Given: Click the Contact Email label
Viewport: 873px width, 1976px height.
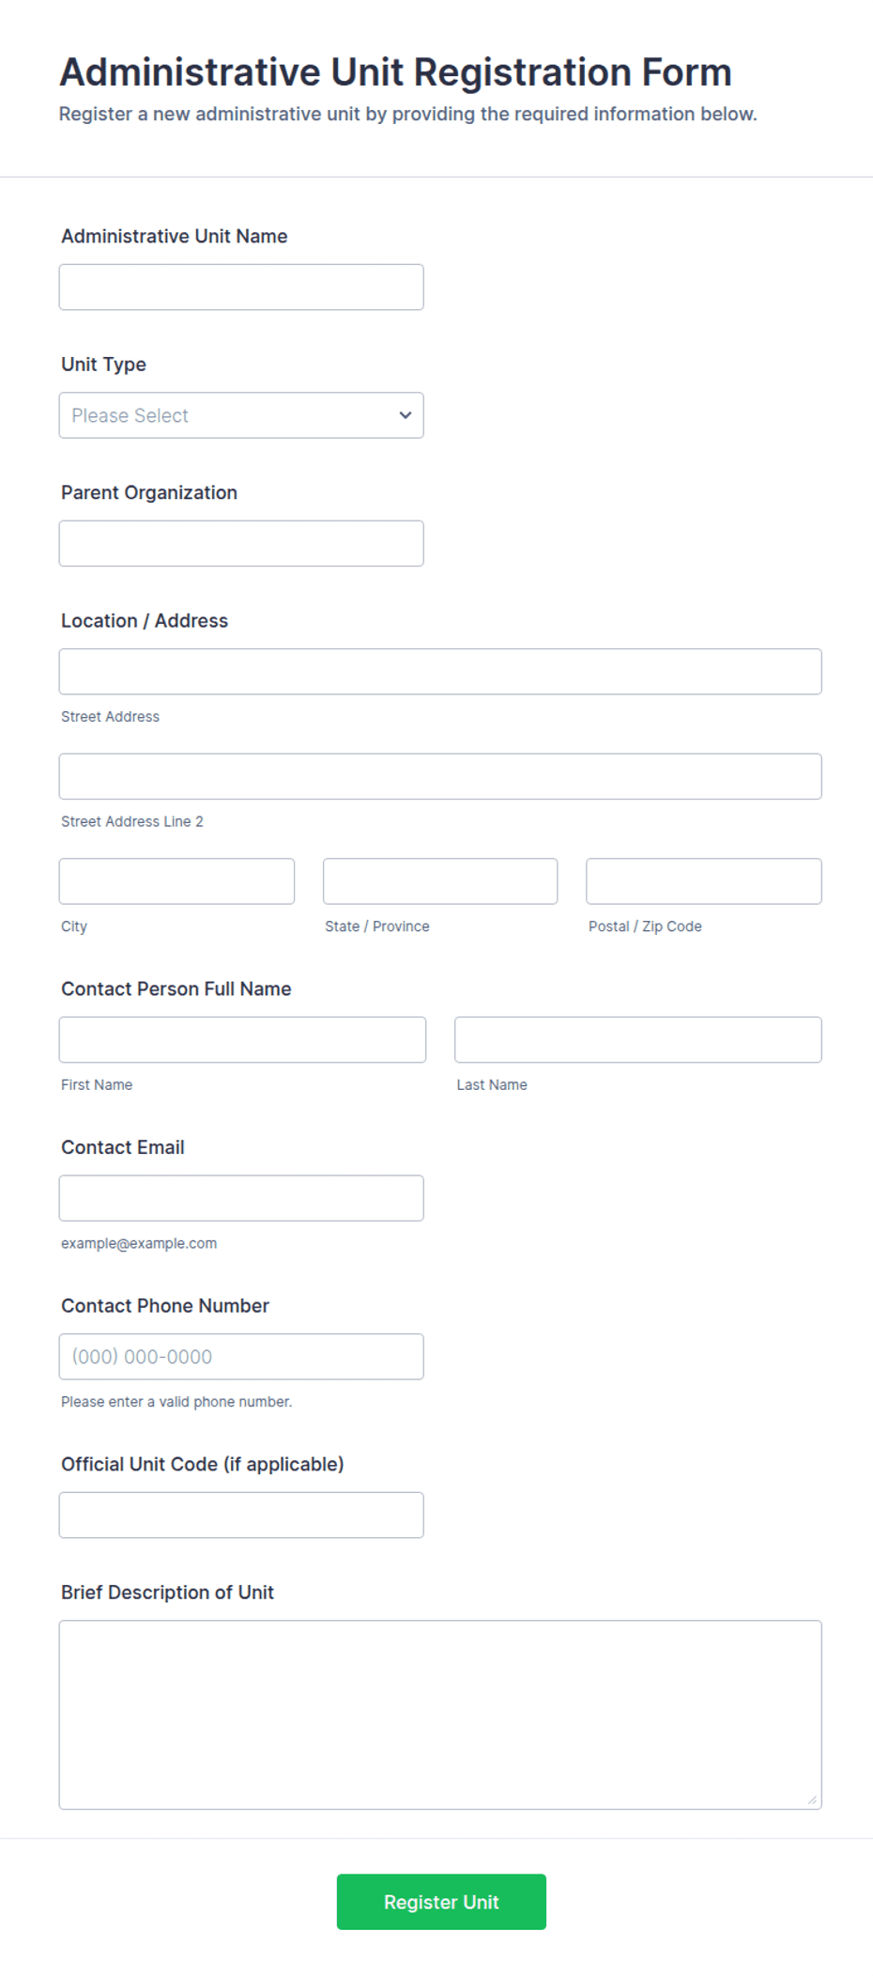Looking at the screenshot, I should click(x=123, y=1147).
